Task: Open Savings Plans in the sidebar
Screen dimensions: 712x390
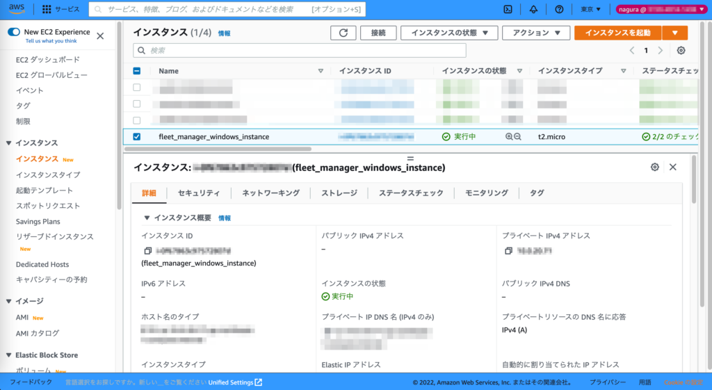Action: [x=38, y=222]
